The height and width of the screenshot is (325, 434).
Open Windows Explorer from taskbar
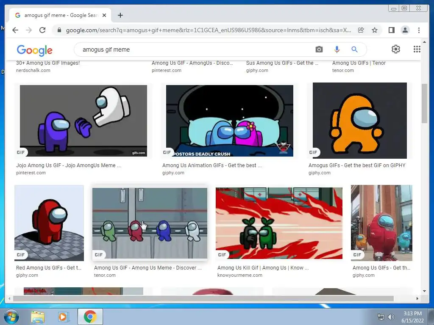(x=38, y=317)
